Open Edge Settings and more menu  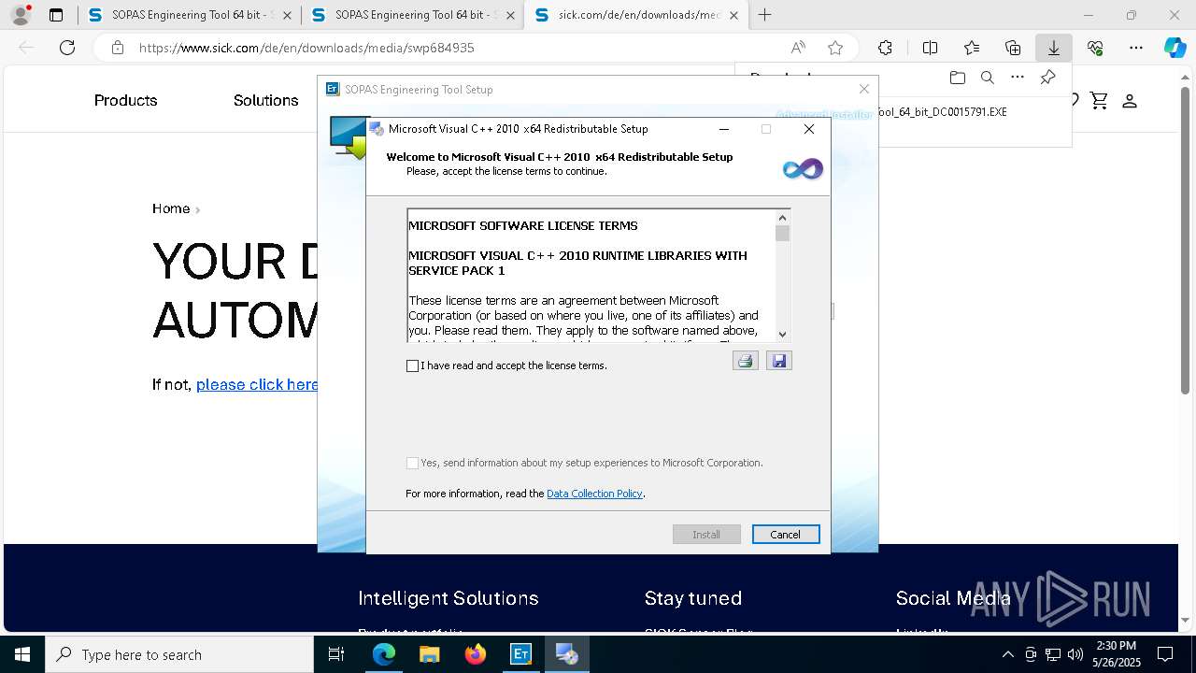(1136, 48)
